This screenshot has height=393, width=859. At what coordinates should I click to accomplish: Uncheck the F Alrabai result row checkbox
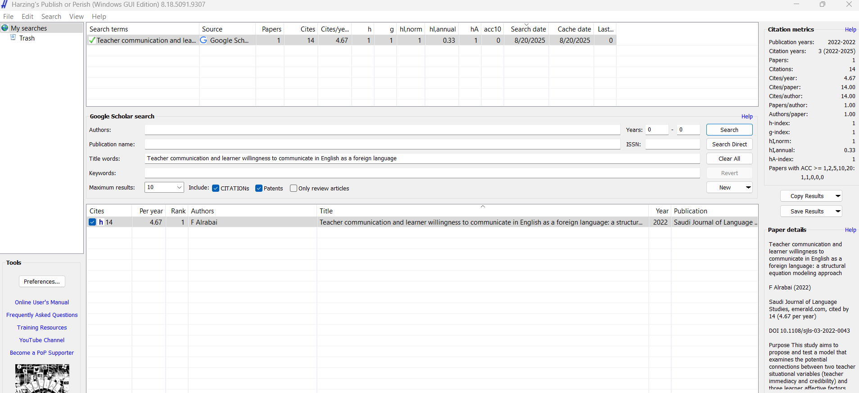coord(92,222)
